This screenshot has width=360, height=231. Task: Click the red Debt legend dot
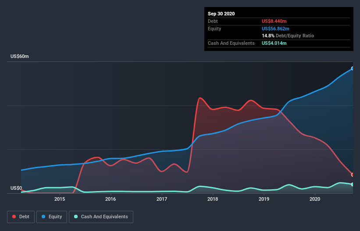click(14, 217)
